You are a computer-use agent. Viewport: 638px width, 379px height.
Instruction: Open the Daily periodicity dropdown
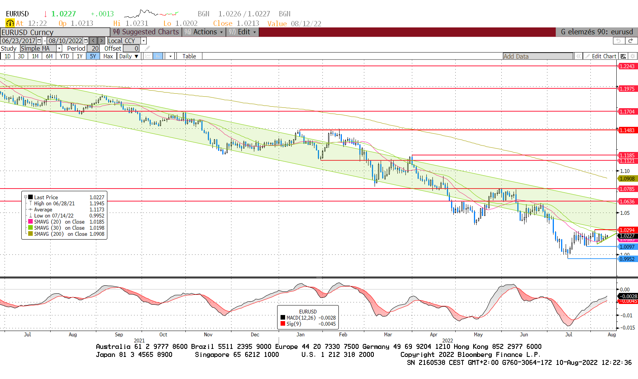coord(128,56)
